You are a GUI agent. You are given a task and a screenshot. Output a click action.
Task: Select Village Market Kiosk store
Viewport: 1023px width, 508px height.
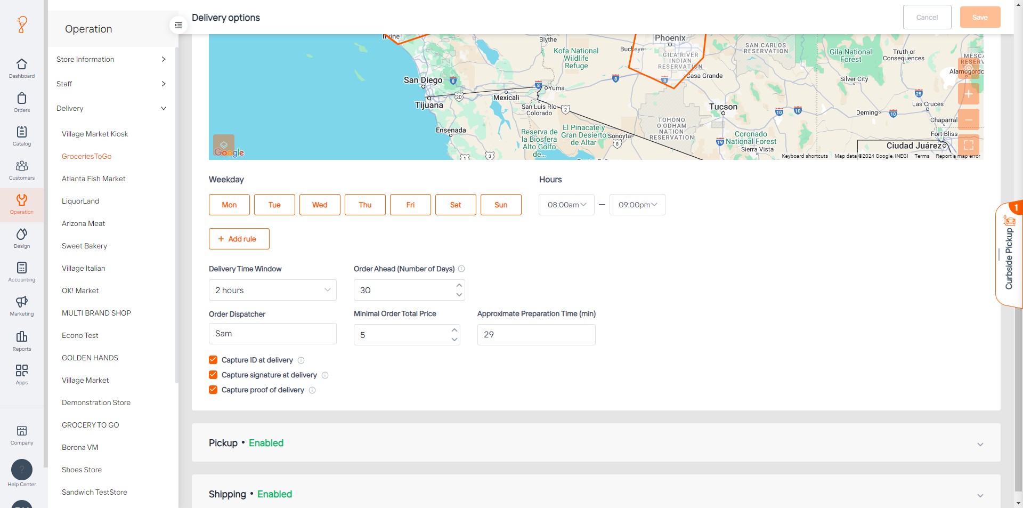click(95, 134)
